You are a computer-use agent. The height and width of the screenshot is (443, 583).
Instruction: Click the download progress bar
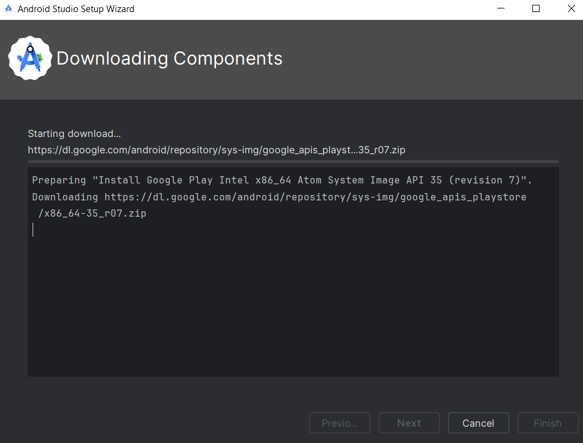tap(293, 162)
